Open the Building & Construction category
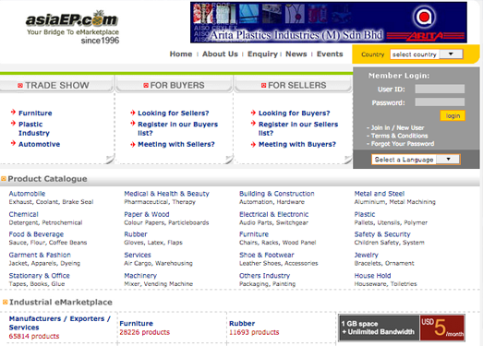The image size is (483, 346). tap(277, 194)
